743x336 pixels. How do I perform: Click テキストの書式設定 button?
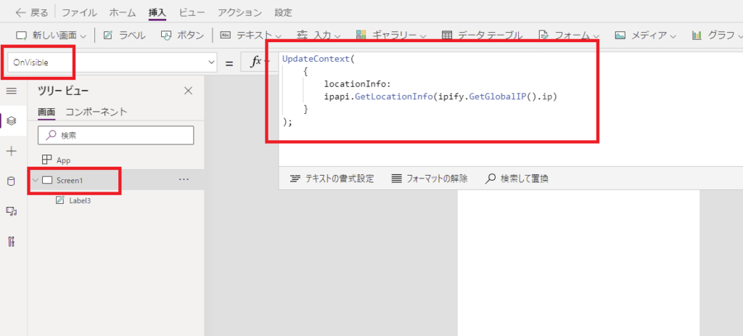tap(332, 179)
